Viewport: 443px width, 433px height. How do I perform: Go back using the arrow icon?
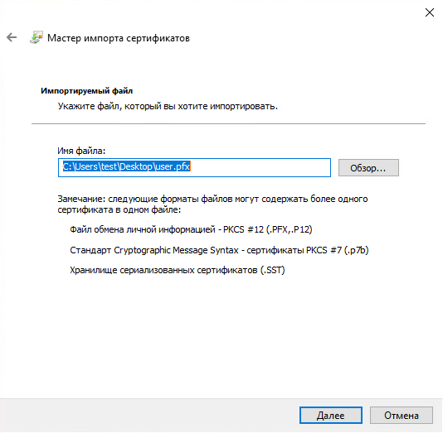point(12,37)
